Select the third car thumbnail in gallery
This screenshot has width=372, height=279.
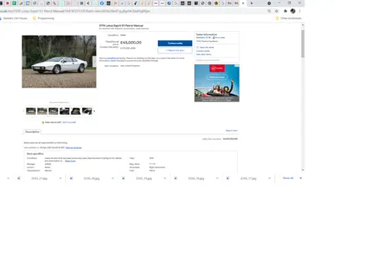click(53, 111)
